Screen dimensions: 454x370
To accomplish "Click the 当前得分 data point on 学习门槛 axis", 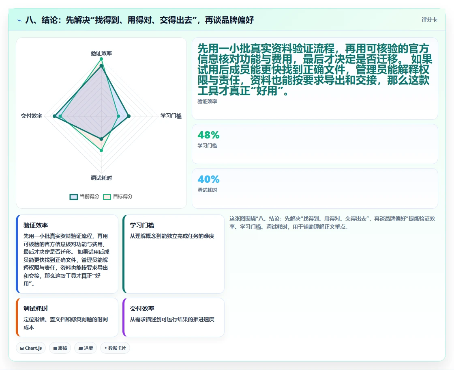I will (x=129, y=116).
